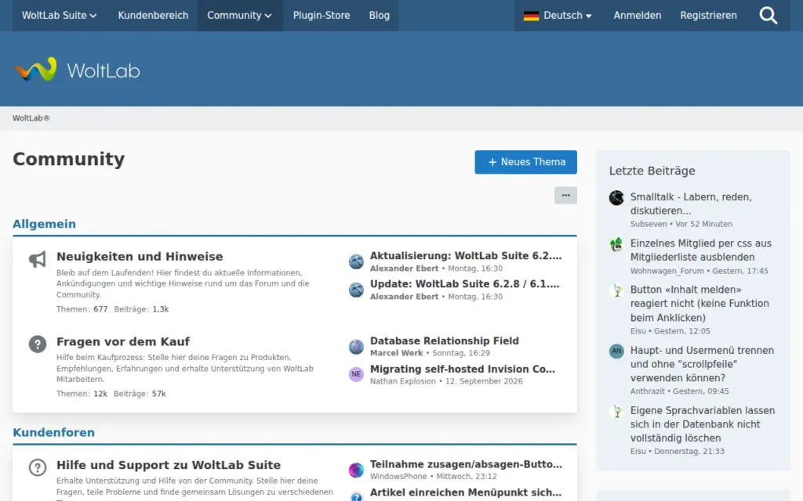Click Registrieren in the top bar

point(708,16)
